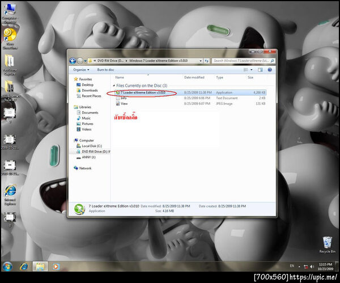Sort by the Date modified column header
Viewport: 340px width, 283px height.
[194, 77]
